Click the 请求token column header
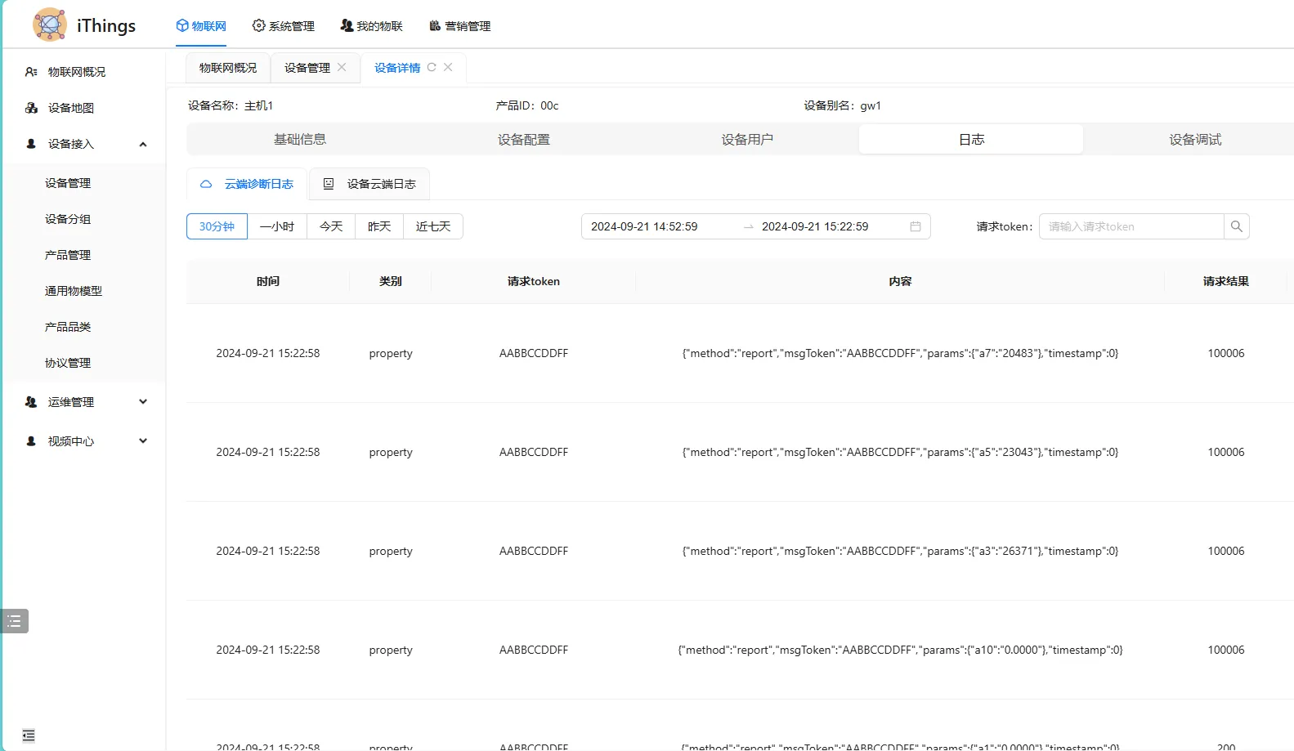This screenshot has width=1294, height=751. [534, 281]
